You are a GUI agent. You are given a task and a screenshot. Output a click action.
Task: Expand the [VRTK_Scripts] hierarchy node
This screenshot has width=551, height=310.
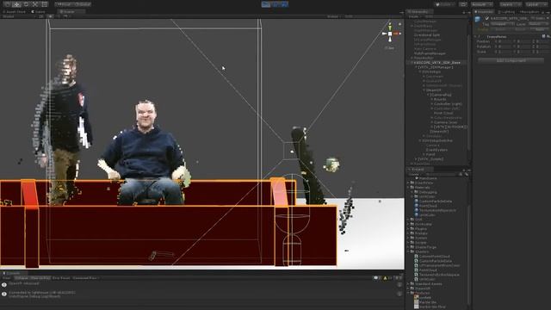click(x=416, y=159)
